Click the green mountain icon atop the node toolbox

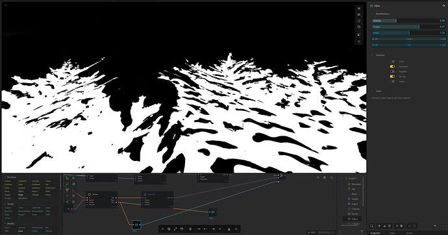pyautogui.click(x=73, y=178)
